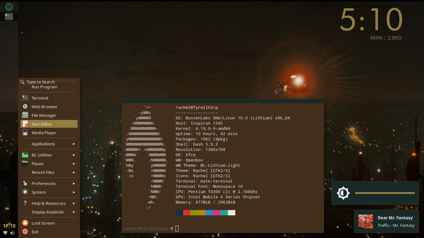Open File Manager from the menu
This screenshot has width=424, height=238.
click(x=49, y=115)
